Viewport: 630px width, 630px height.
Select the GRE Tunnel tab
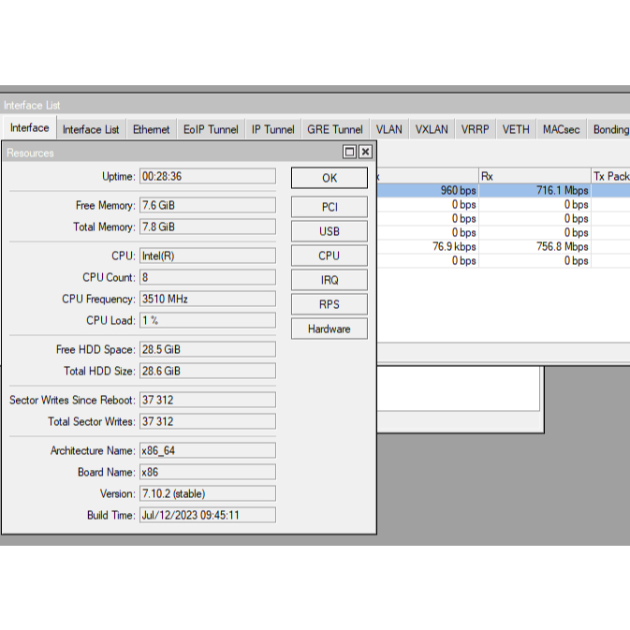[x=334, y=129]
